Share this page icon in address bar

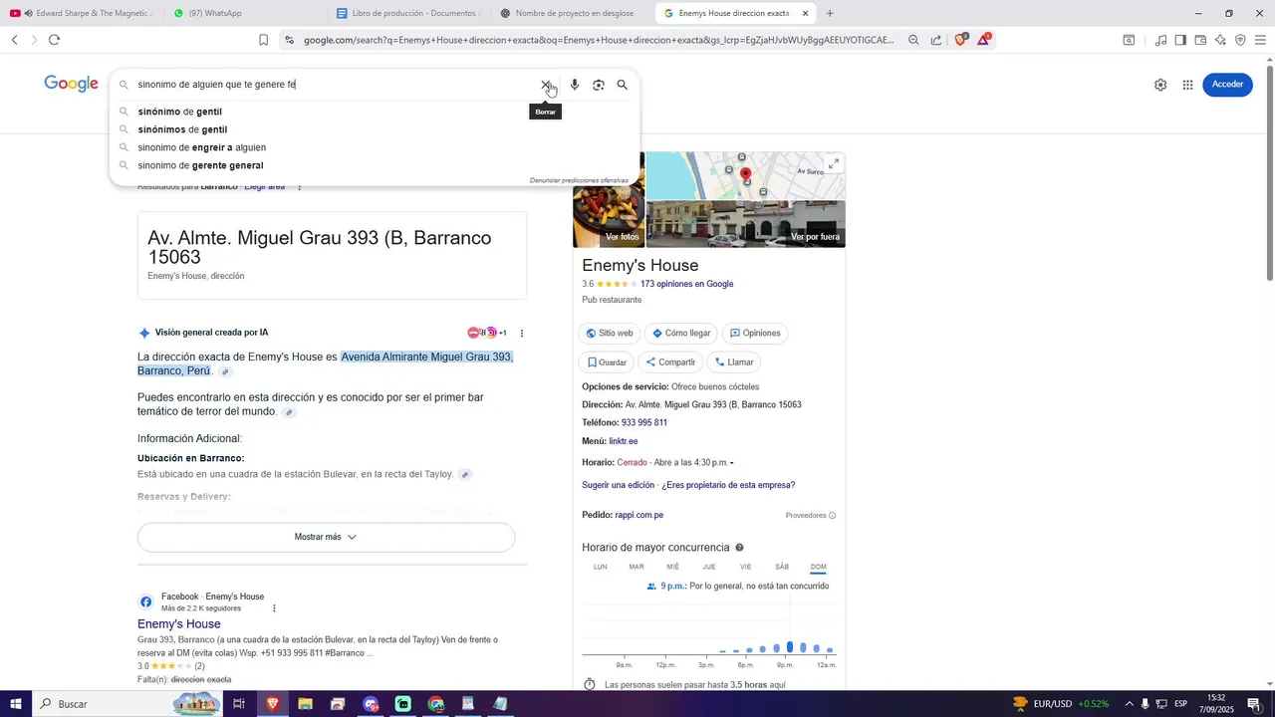[x=936, y=40]
